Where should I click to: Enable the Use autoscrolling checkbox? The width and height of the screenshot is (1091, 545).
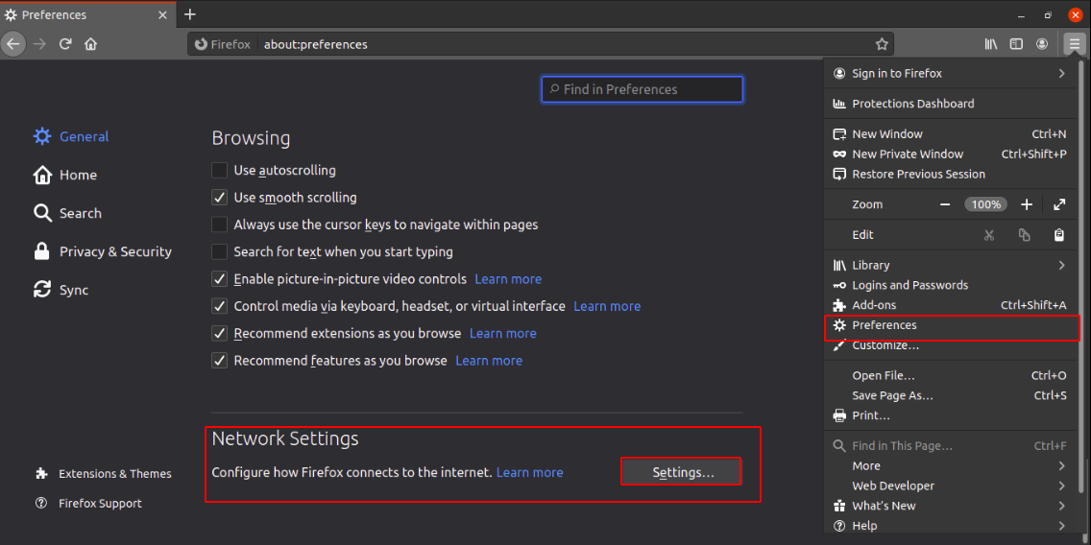click(219, 171)
